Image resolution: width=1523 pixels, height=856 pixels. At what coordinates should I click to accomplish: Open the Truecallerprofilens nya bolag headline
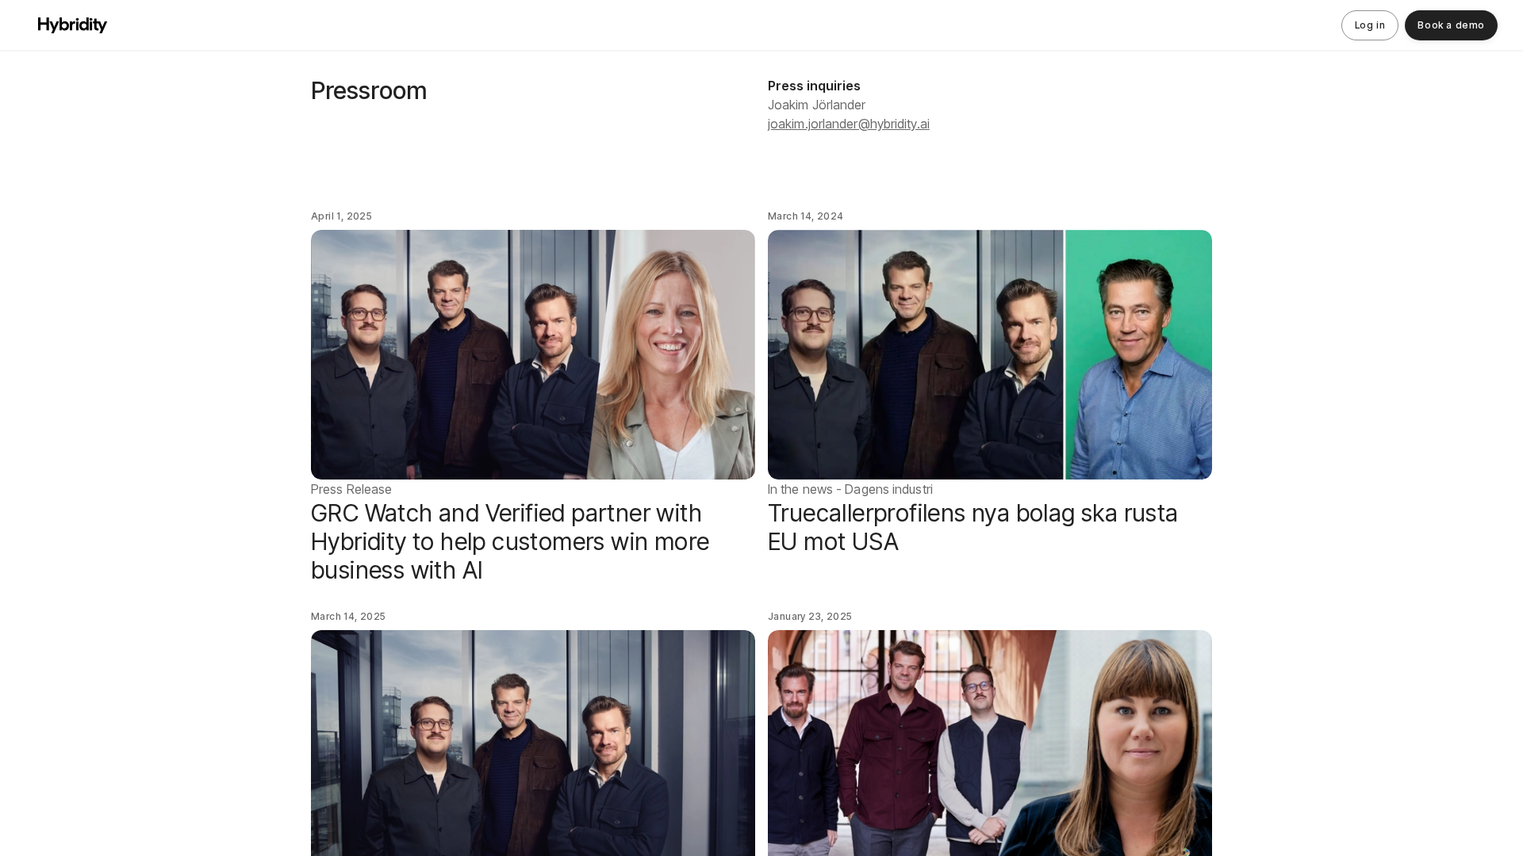(x=972, y=527)
